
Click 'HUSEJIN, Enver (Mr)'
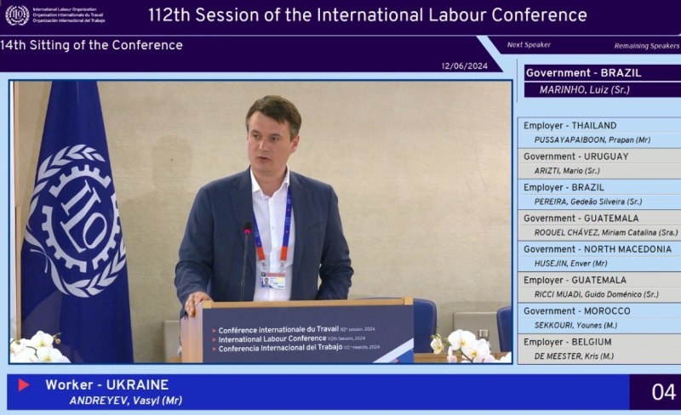[x=570, y=263]
